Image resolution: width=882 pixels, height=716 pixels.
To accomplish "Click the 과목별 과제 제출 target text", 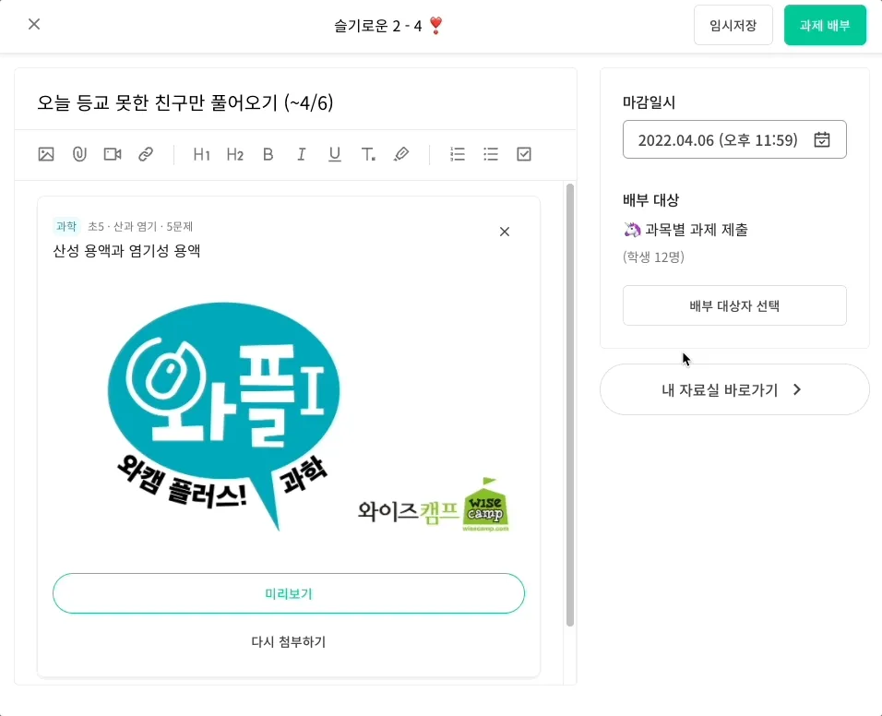I will click(x=696, y=230).
